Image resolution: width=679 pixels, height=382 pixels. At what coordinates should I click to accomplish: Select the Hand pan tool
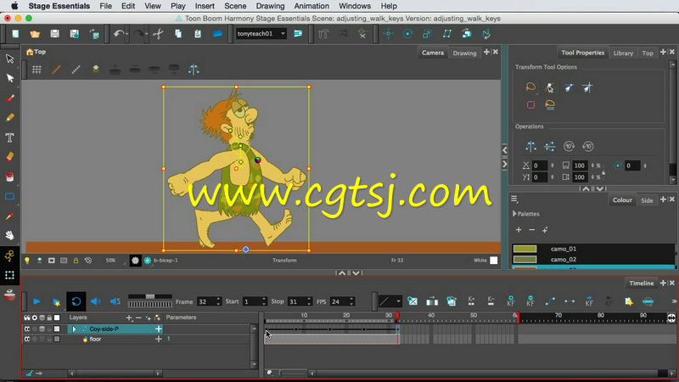pos(9,235)
